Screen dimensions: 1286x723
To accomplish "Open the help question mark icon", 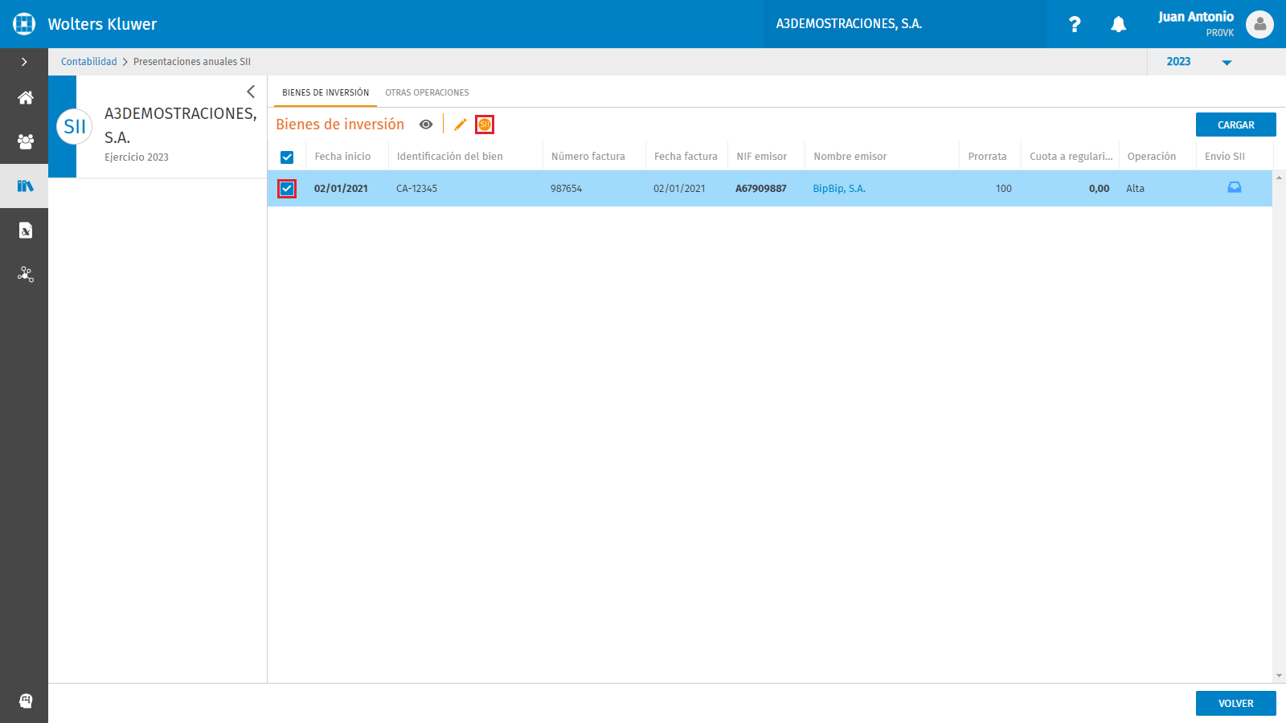I will point(1075,24).
